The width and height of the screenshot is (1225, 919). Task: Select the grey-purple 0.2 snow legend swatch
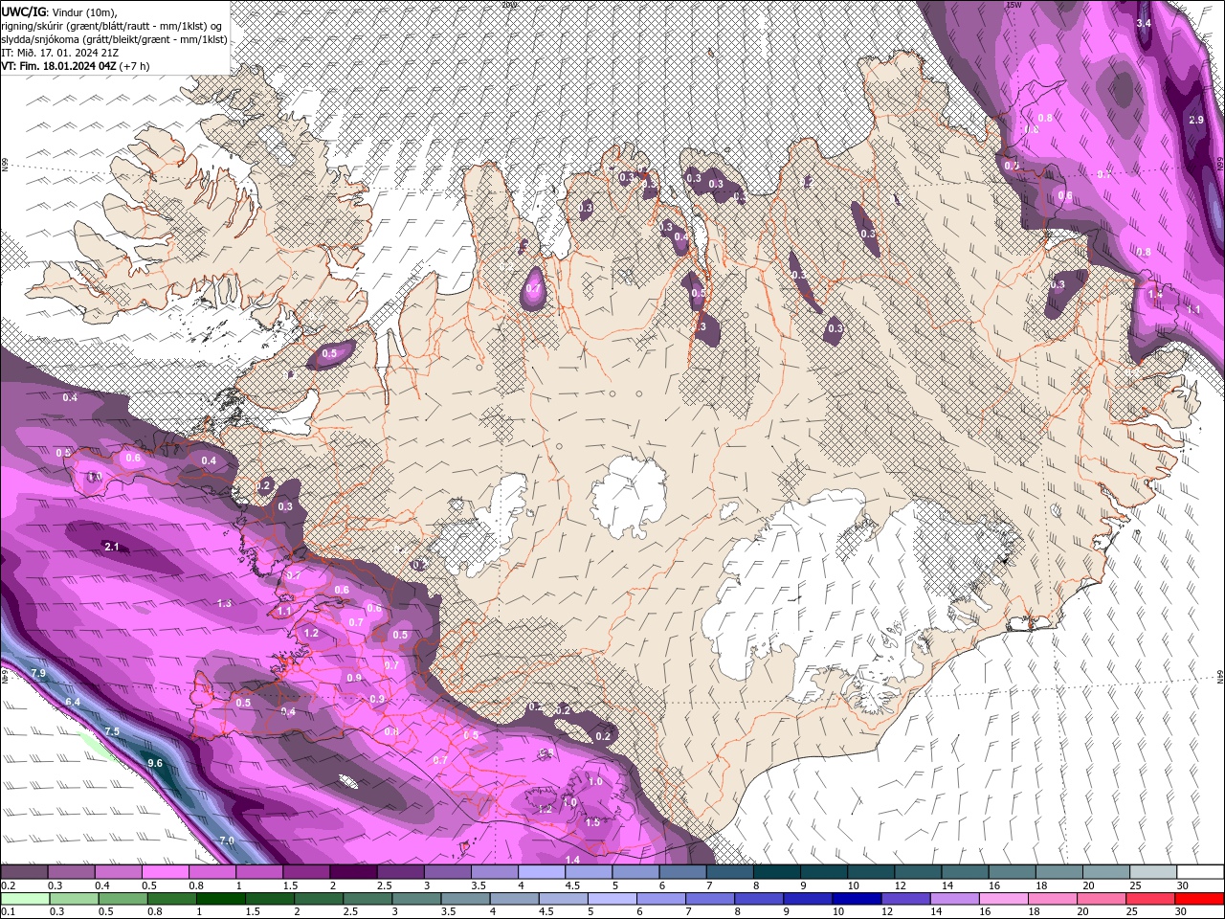coord(23,872)
